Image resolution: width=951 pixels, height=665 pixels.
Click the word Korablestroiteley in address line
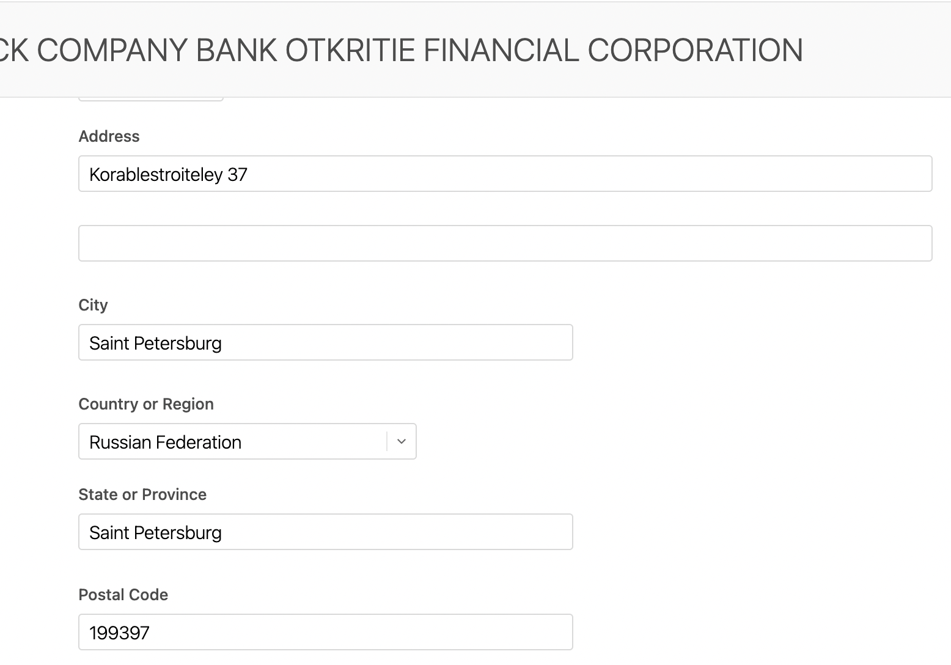pyautogui.click(x=156, y=175)
